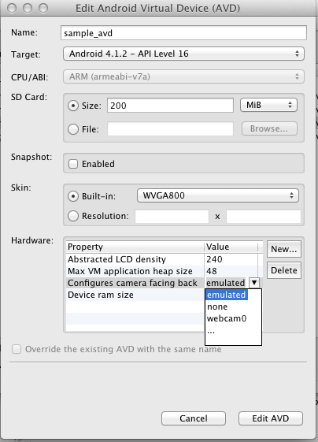
Task: Select the Resolution radio button
Action: coord(73,216)
